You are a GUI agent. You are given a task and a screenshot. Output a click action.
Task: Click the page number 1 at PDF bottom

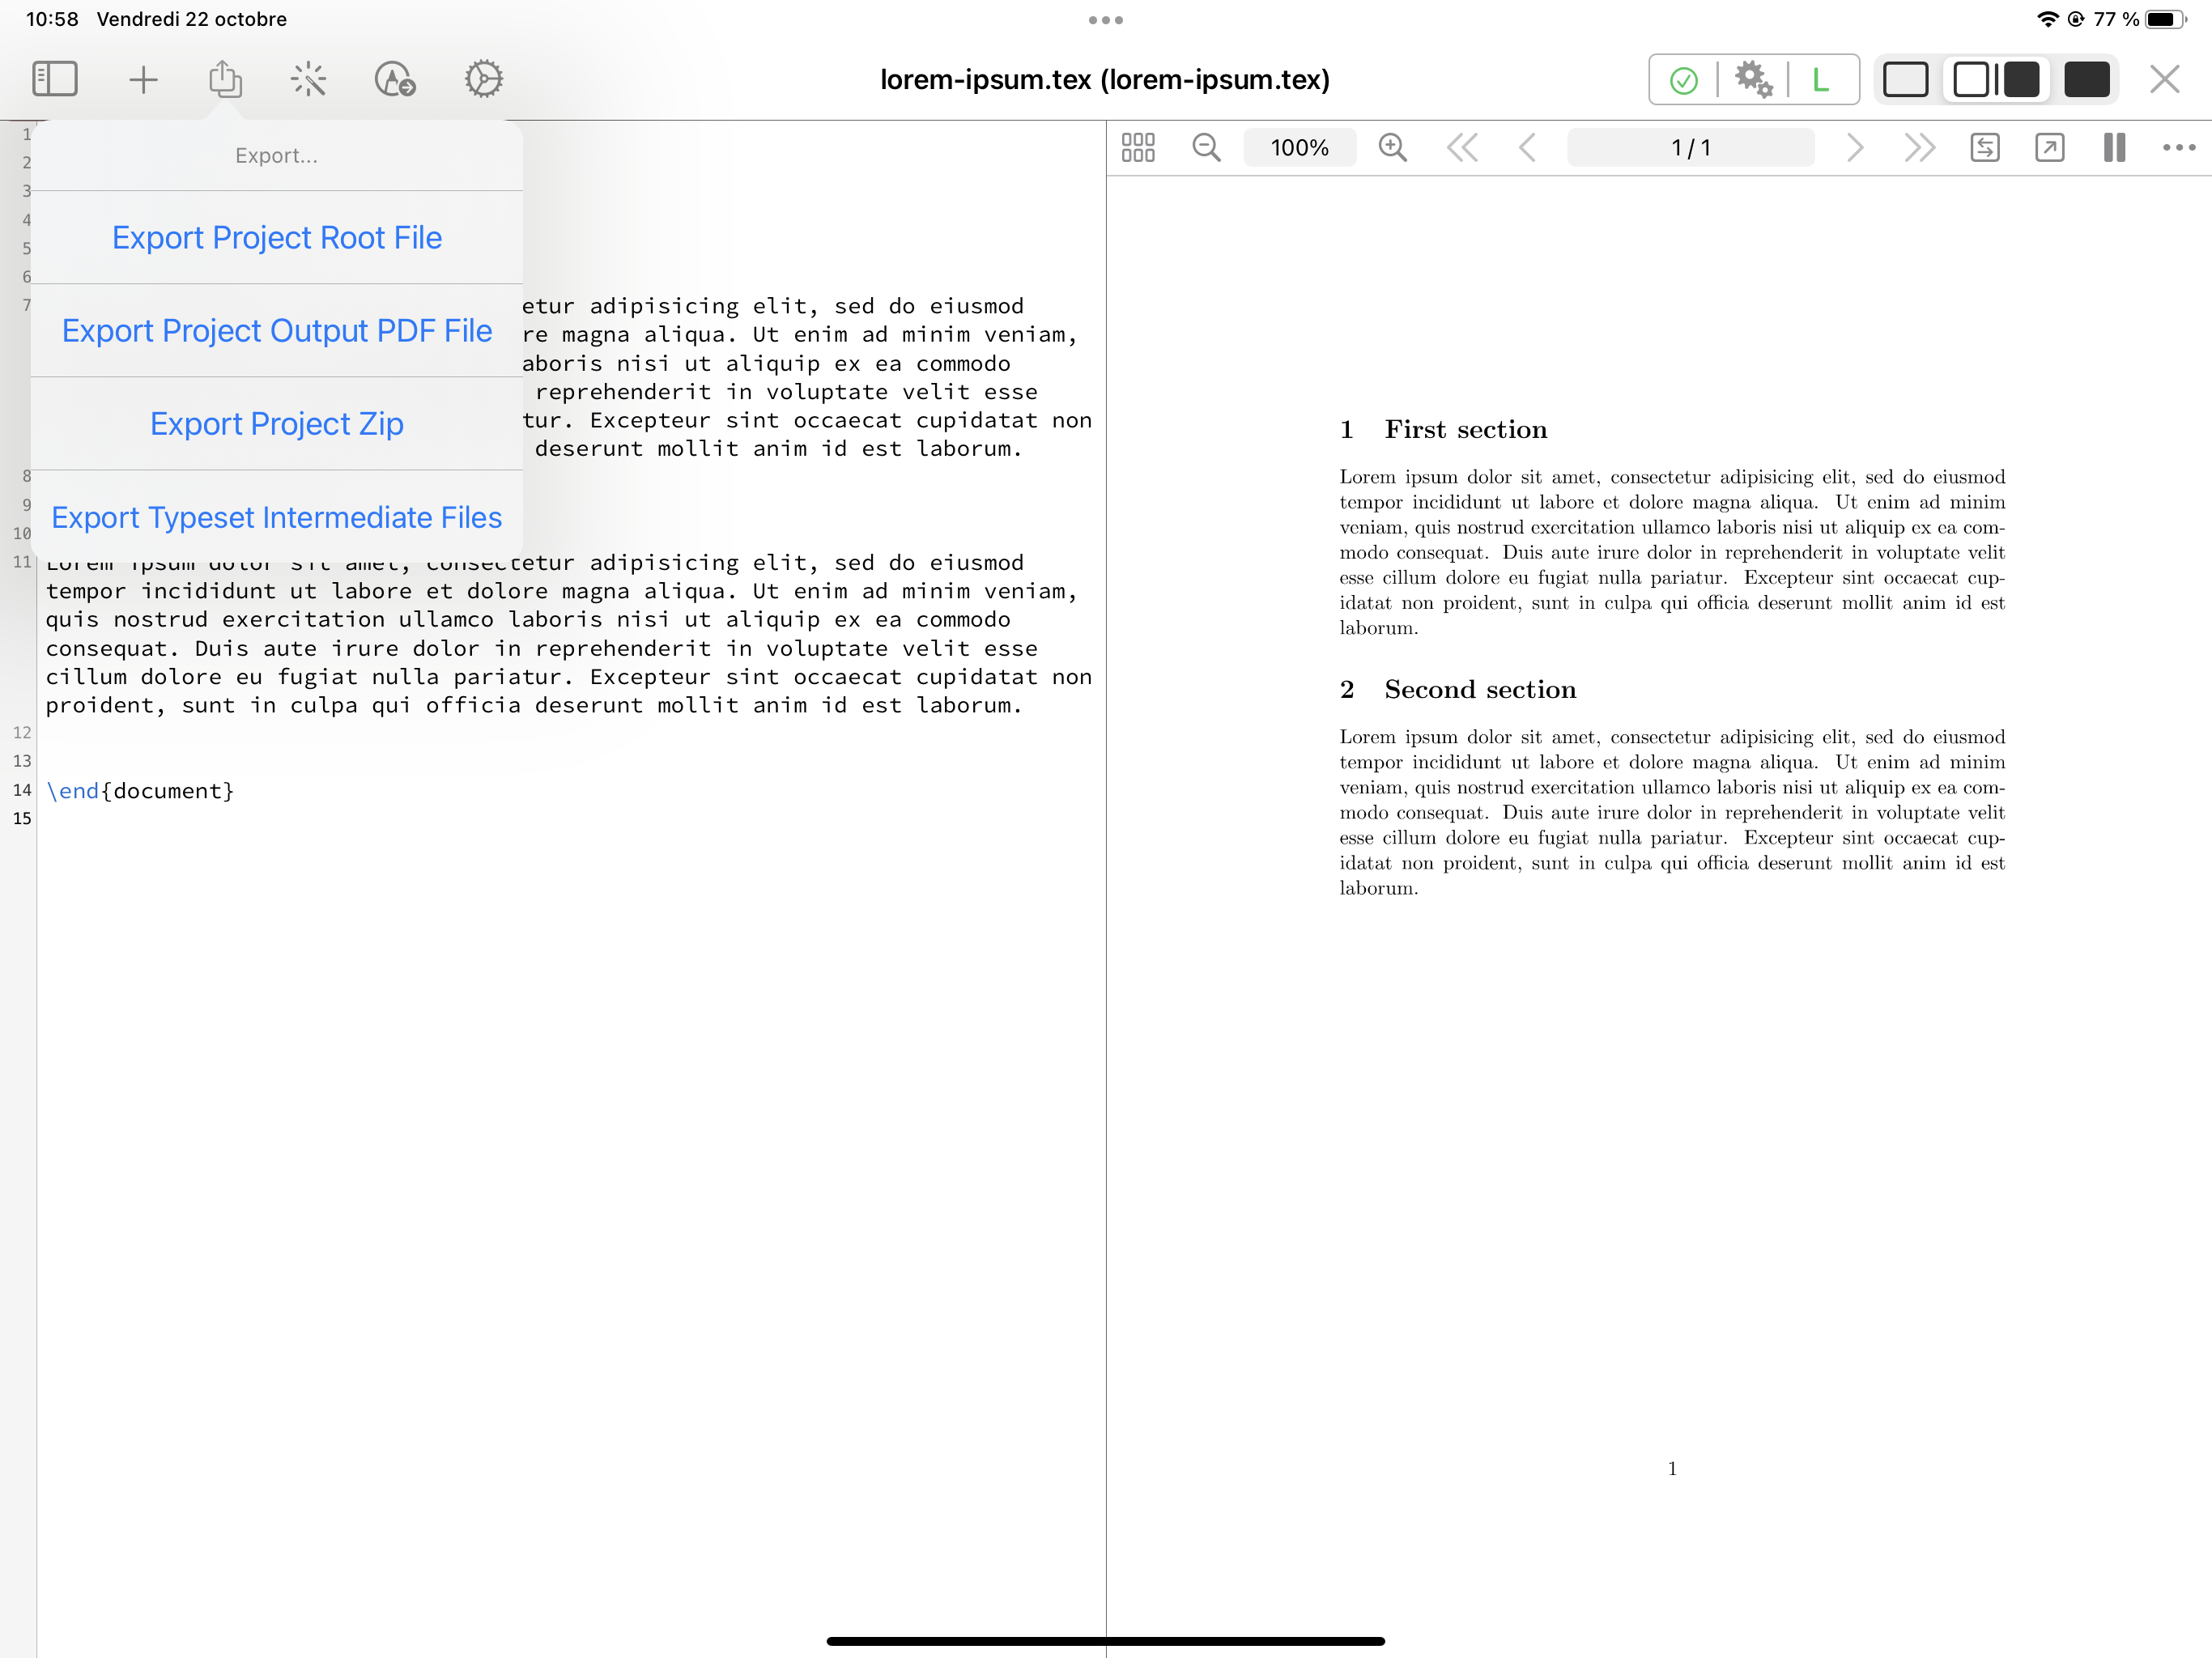[1672, 1468]
